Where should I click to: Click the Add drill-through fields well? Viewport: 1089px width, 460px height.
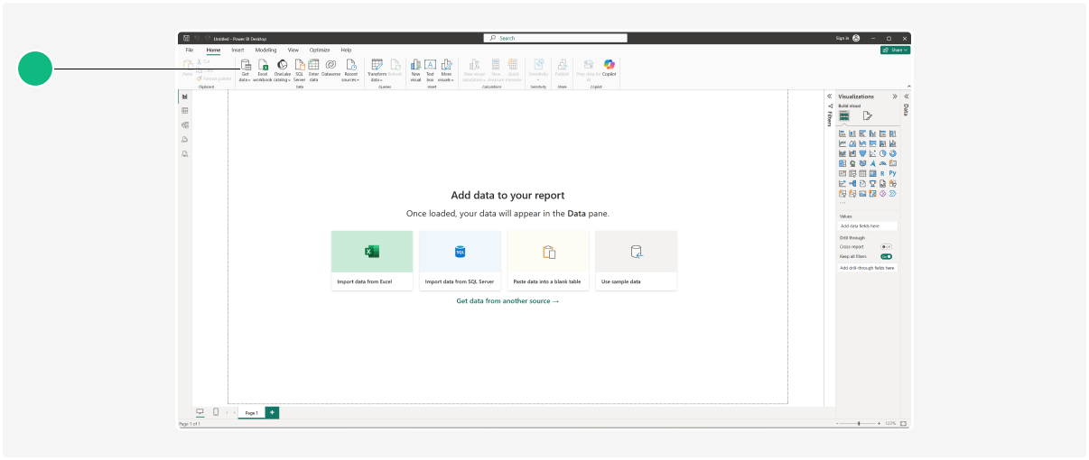point(868,268)
